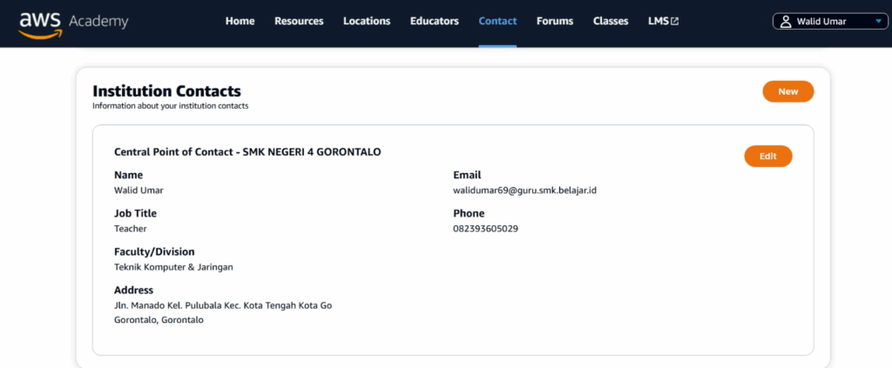Open the Resources menu item
892x368 pixels.
[299, 22]
